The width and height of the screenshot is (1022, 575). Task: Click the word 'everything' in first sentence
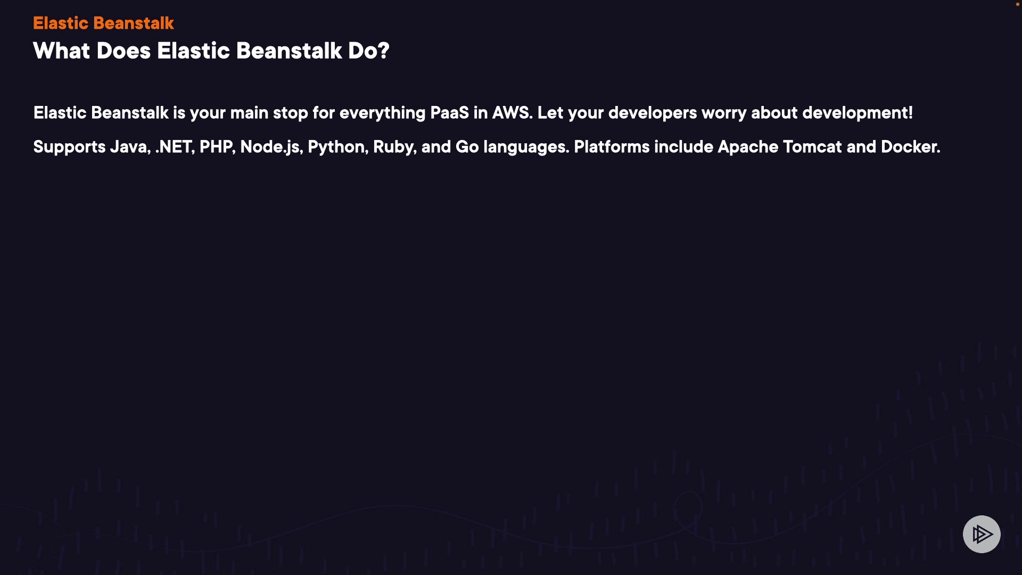click(382, 113)
